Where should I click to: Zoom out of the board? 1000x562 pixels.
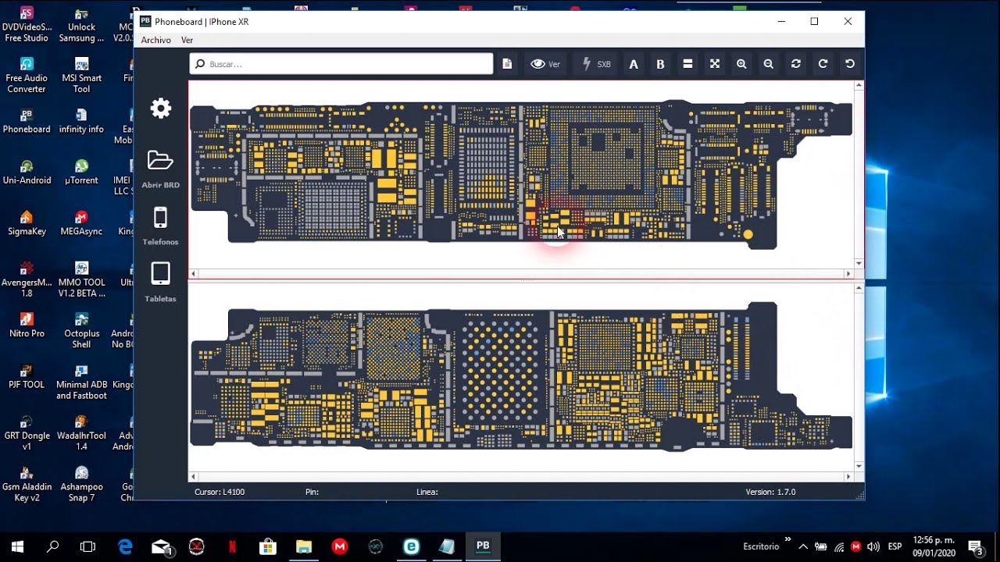pyautogui.click(x=769, y=64)
